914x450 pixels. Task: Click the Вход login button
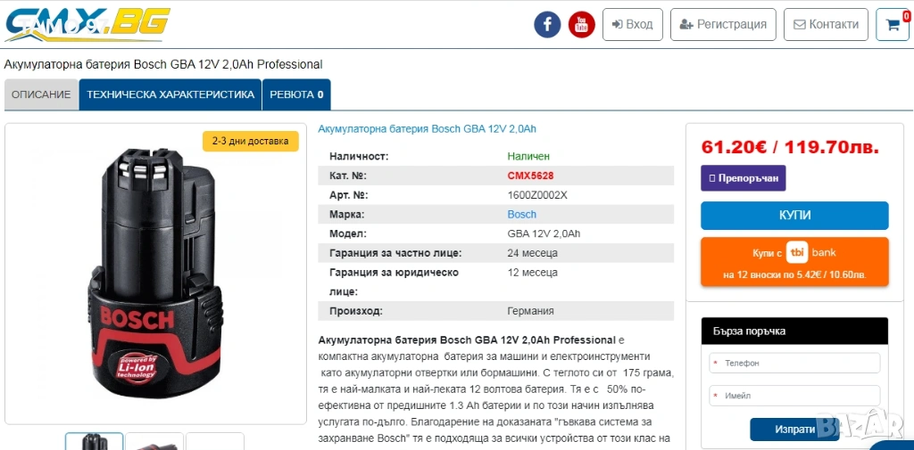(x=633, y=24)
